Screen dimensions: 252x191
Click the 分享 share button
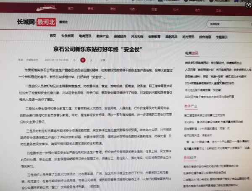tap(103, 60)
